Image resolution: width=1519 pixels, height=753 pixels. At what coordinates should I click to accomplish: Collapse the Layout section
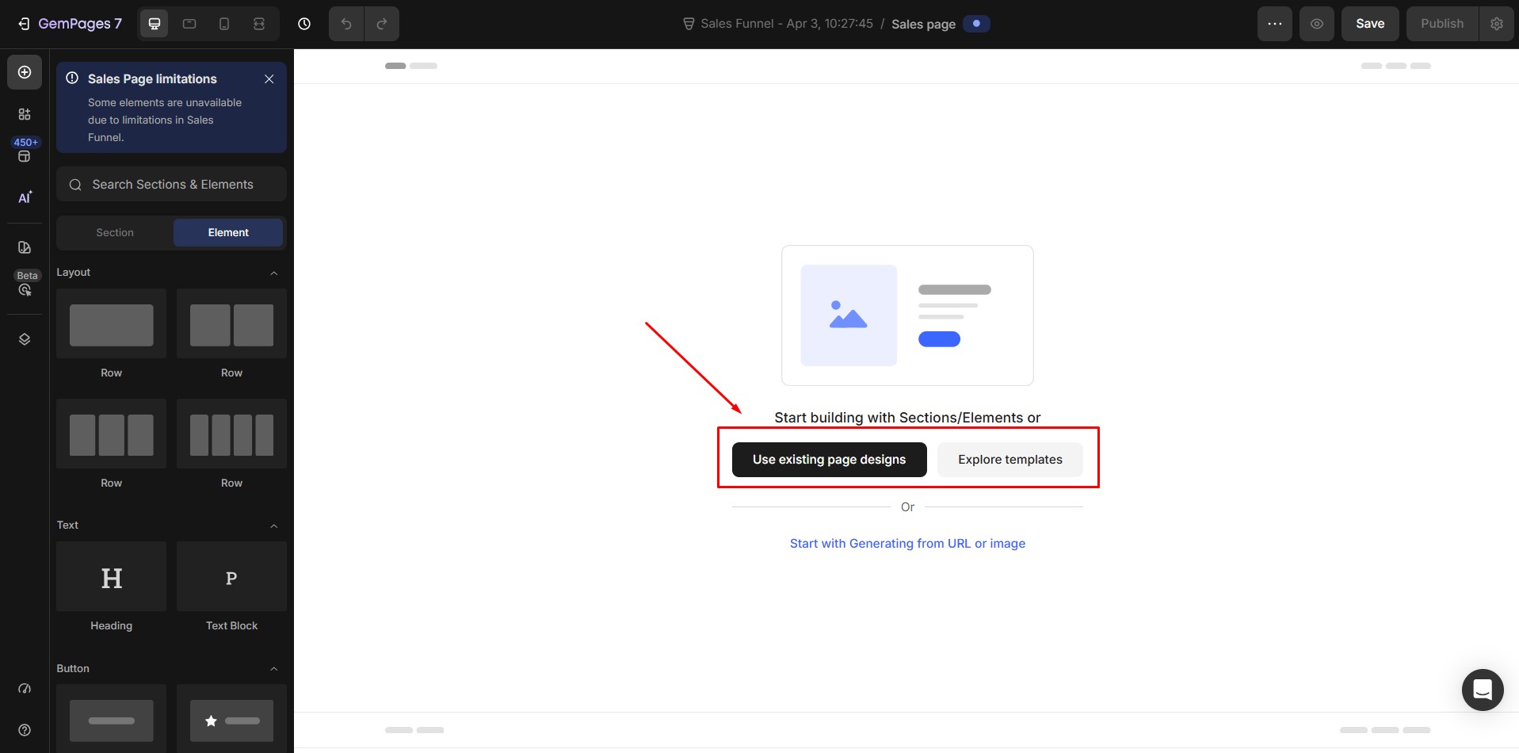pyautogui.click(x=273, y=273)
